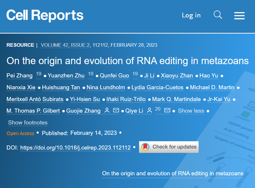The height and width of the screenshot is (188, 255).
Task: Click the envelope icon next to Qiye Li
Action: tap(167, 111)
